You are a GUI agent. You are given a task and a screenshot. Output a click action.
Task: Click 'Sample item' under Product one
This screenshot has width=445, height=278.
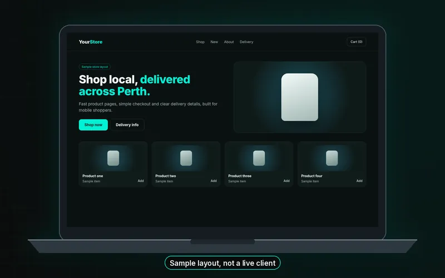point(91,181)
